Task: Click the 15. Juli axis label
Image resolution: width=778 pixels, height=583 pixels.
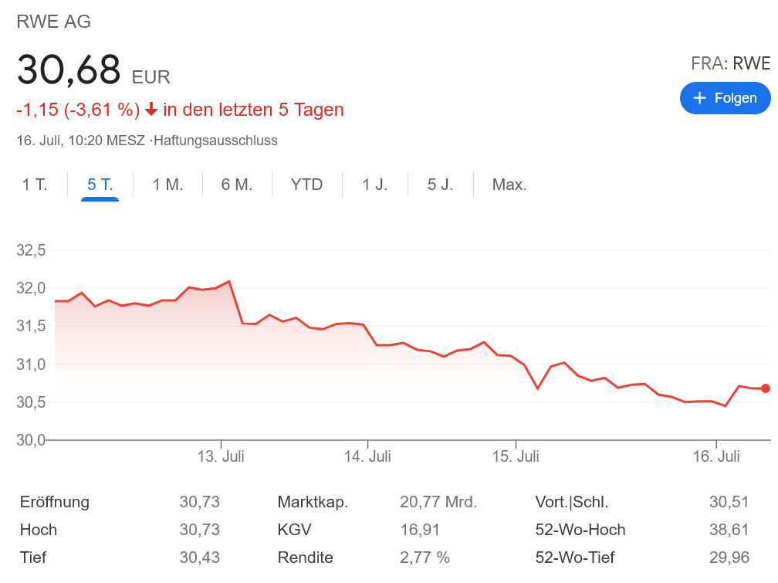Action: [x=516, y=456]
